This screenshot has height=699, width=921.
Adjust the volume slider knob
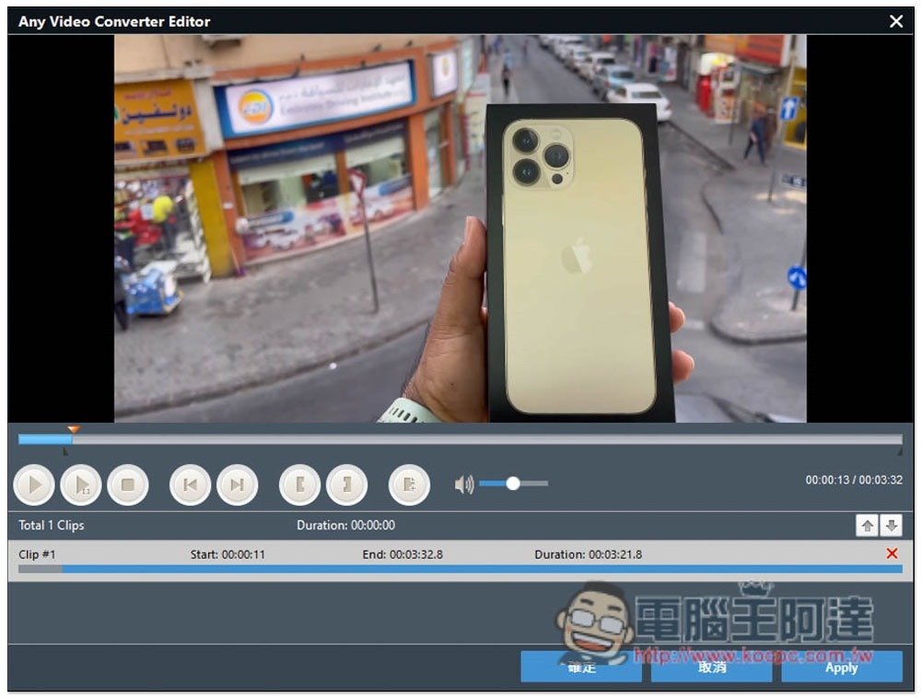(513, 483)
